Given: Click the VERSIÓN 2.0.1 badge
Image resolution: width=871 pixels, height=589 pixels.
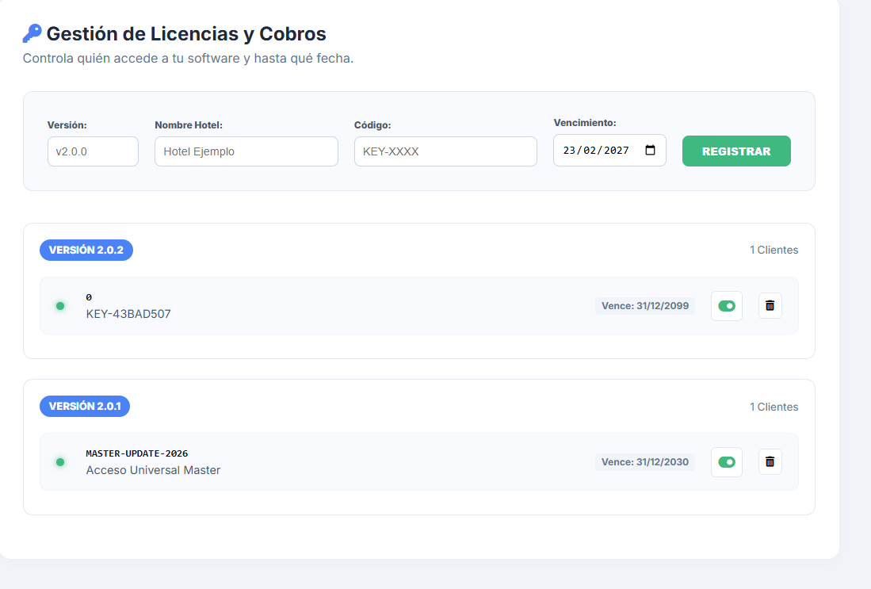Looking at the screenshot, I should (x=85, y=407).
